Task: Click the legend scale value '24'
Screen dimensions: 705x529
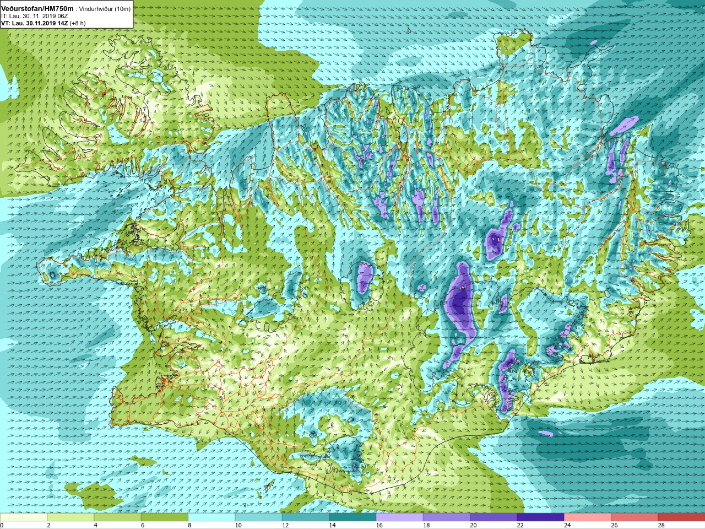Action: [x=567, y=525]
